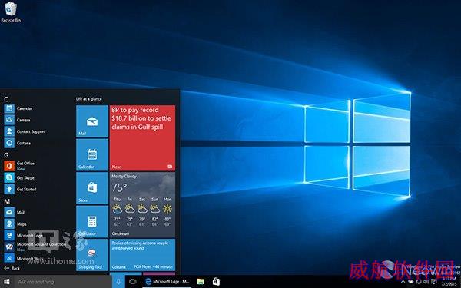The height and width of the screenshot is (288, 461).
Task: Show hidden system tray icons
Action: [x=403, y=282]
